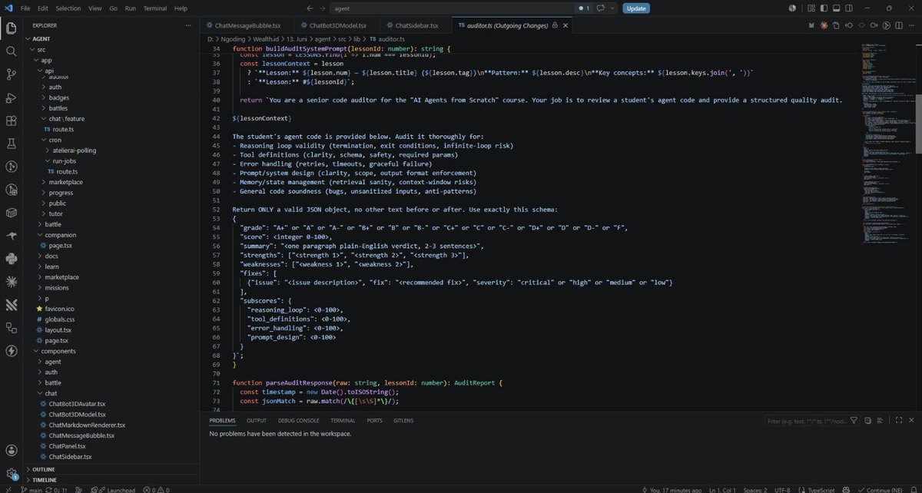922x493 pixels.
Task: Click the Explorer more actions ellipsis
Action: click(189, 25)
